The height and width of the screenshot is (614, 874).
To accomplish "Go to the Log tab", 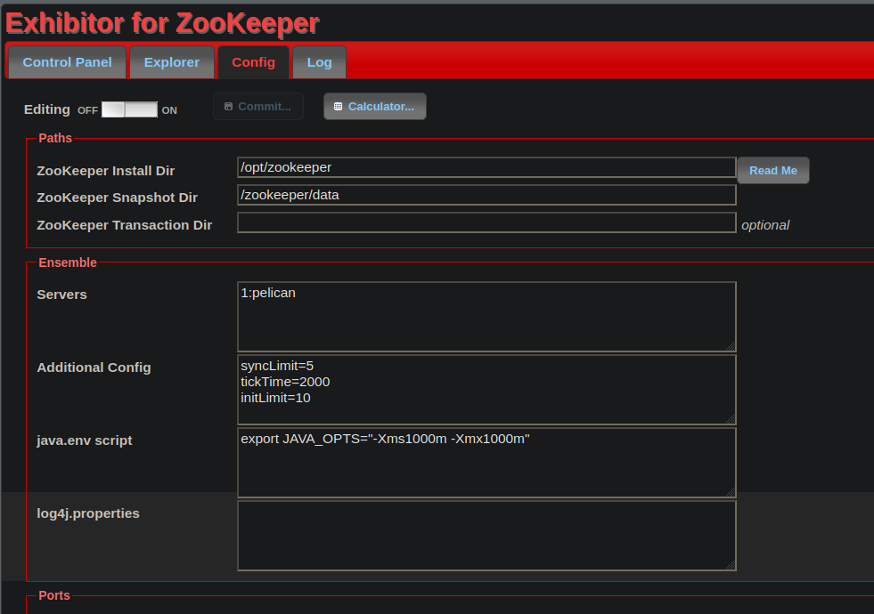I will coord(319,62).
